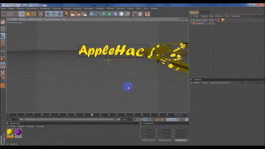Click the checkerboard icon in left sidebar
Image resolution: width=265 pixels, height=149 pixels.
point(3,73)
